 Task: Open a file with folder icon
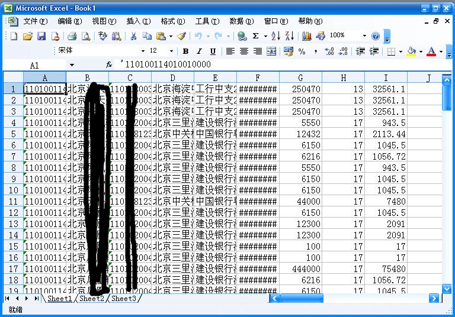28,36
